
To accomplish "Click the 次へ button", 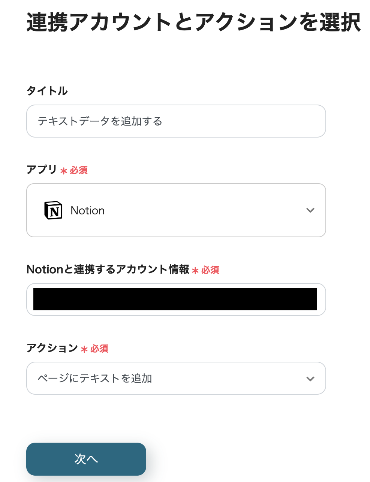I will click(86, 459).
